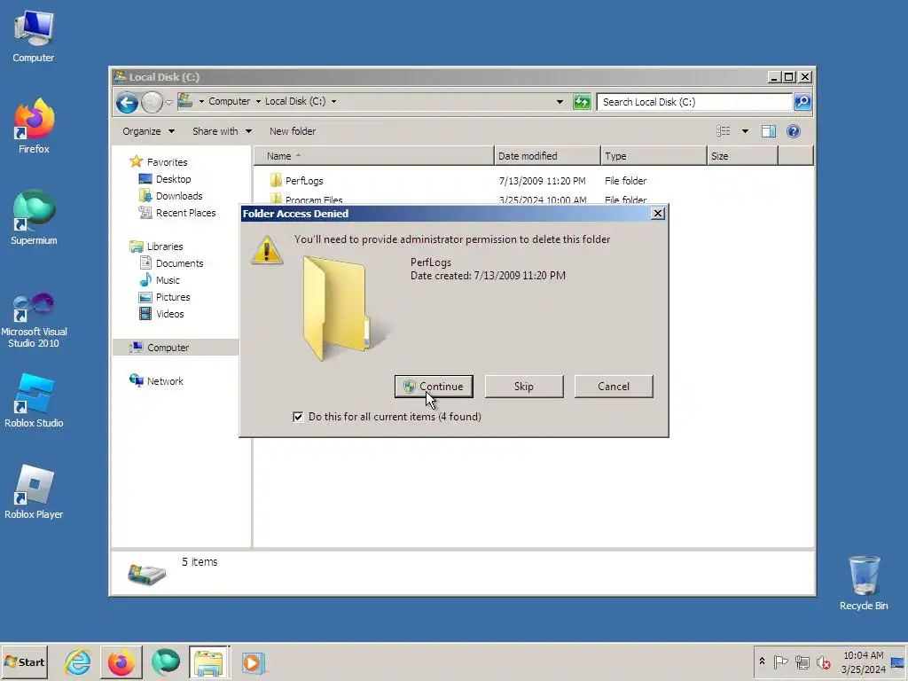Sort by the Size column header
Image resolution: width=908 pixels, height=681 pixels.
(742, 156)
